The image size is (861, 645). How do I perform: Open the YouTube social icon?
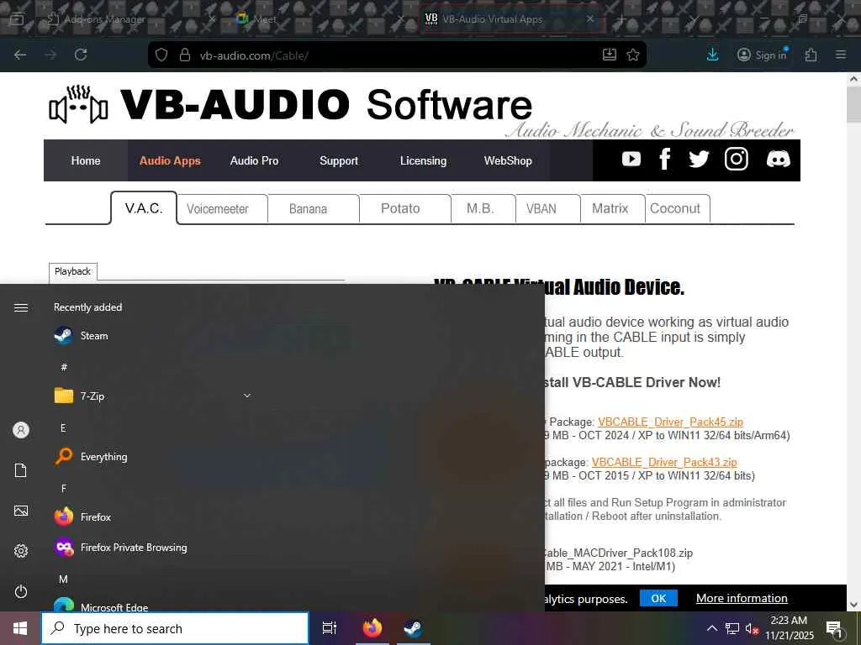631,159
